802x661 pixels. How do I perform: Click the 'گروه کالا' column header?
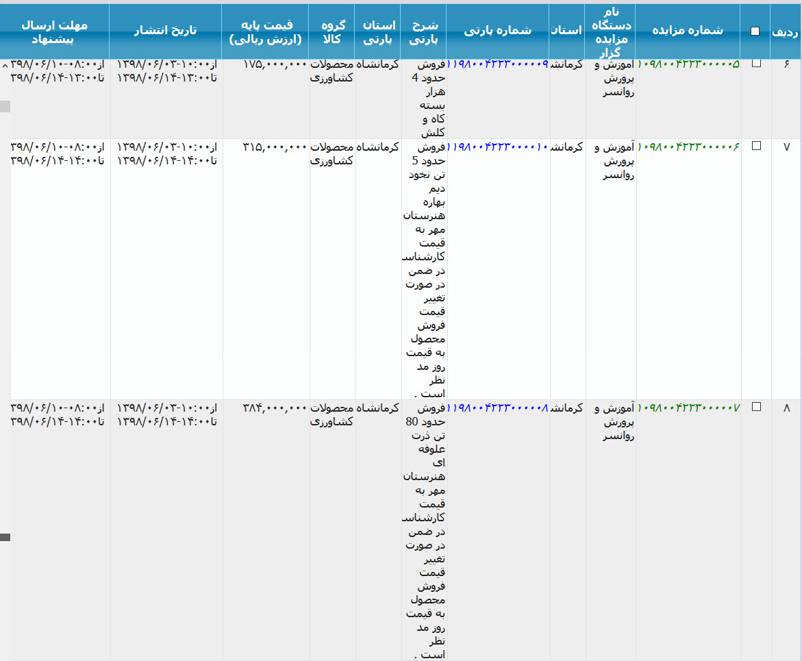point(332,32)
